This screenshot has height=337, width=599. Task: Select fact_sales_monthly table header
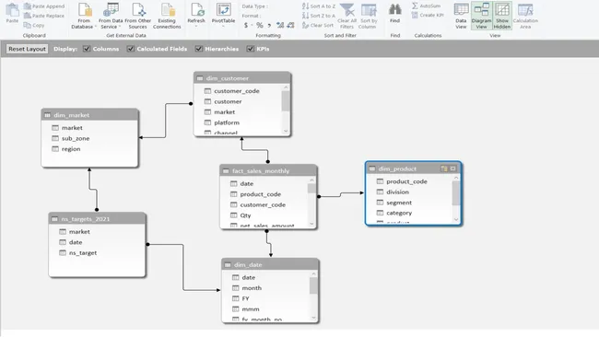point(268,170)
